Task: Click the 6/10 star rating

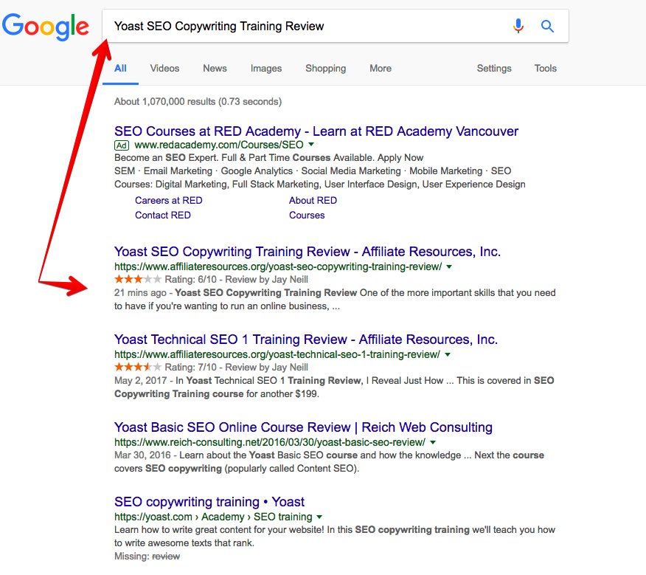Action: coord(138,279)
